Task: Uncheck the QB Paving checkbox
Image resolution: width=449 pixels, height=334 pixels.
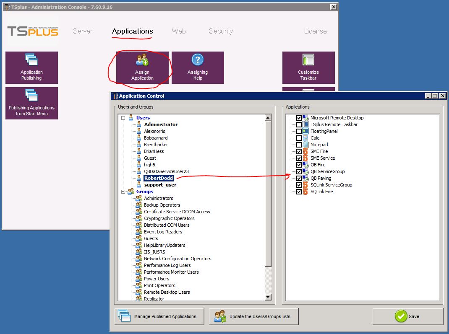Action: [x=299, y=178]
